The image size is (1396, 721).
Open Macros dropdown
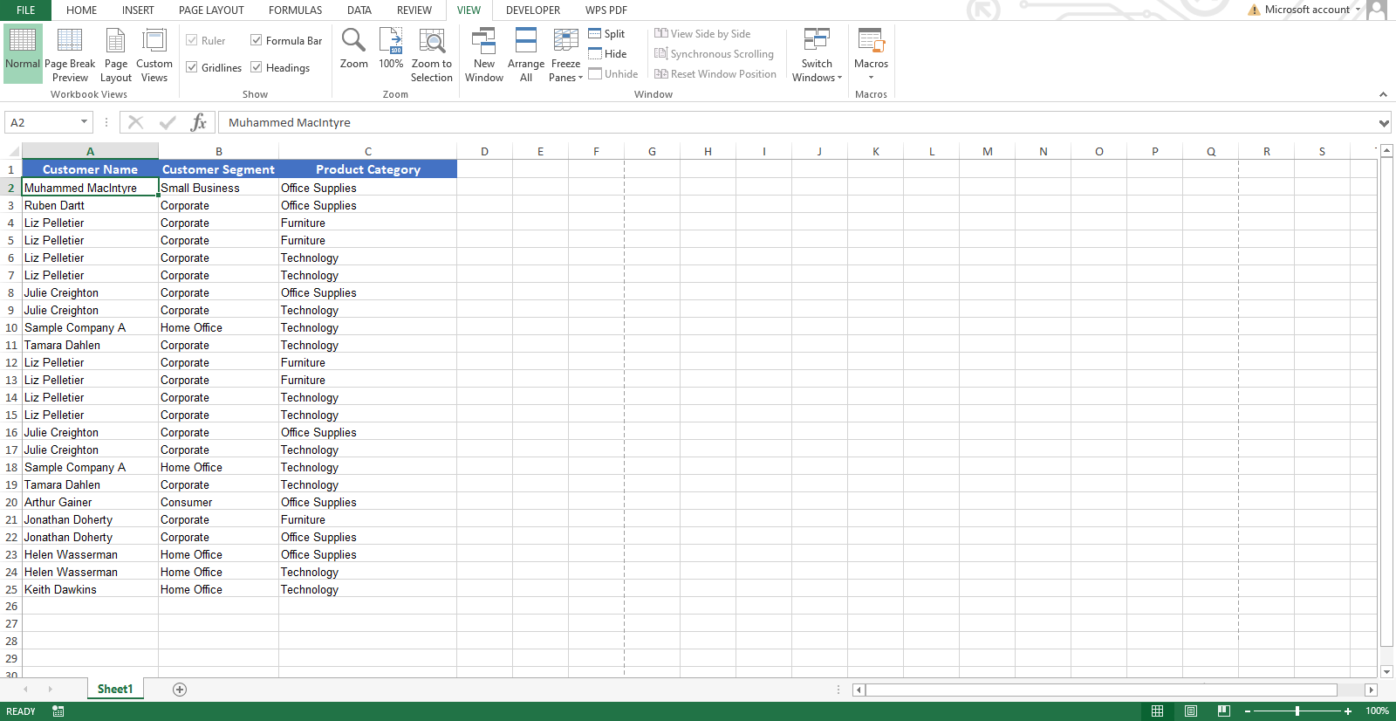point(871,54)
